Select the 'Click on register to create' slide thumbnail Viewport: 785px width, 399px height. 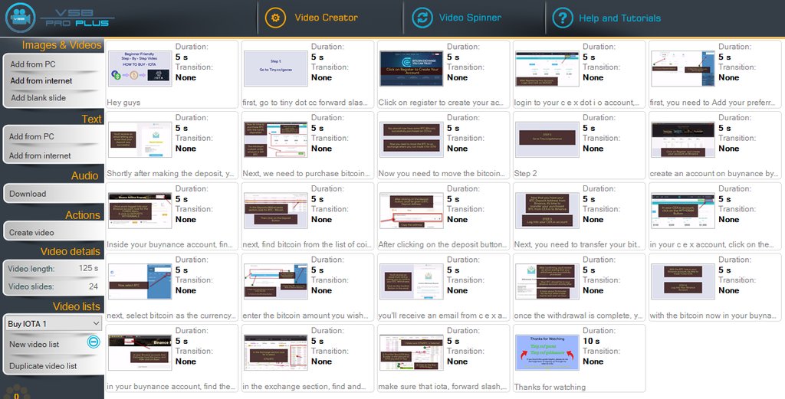click(x=412, y=68)
